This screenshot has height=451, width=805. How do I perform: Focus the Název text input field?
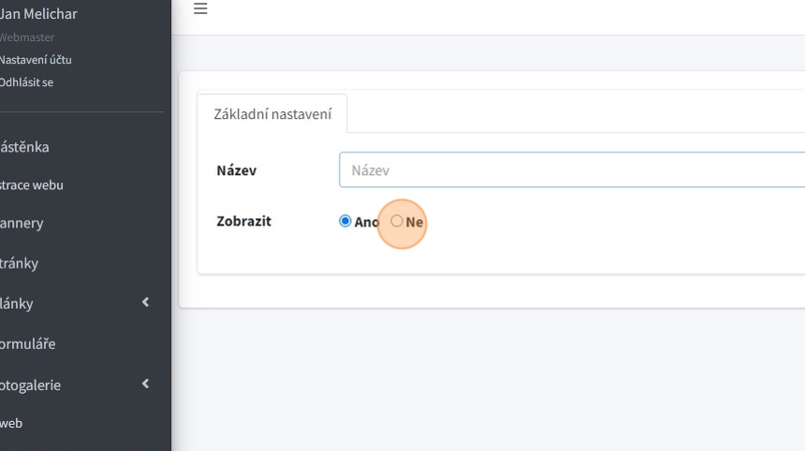coord(571,170)
